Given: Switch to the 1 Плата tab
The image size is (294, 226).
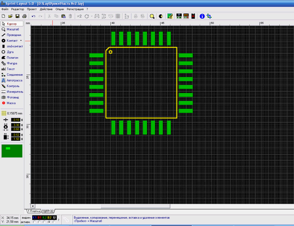Looking at the screenshot, I should tap(34, 211).
